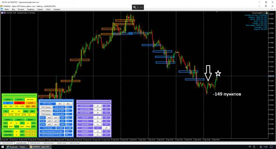Image resolution: width=276 pixels, height=149 pixels.
Task: Select vatr0 in the SL #1 row
Action: (49, 118)
